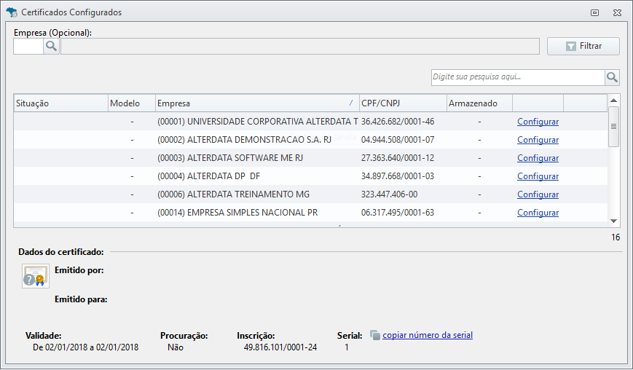Close the Certificados Configurados window
Viewport: 633px width, 370px height.
click(617, 12)
